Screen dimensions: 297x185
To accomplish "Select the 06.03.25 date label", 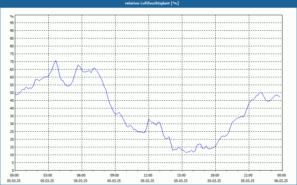I will click(x=281, y=181).
